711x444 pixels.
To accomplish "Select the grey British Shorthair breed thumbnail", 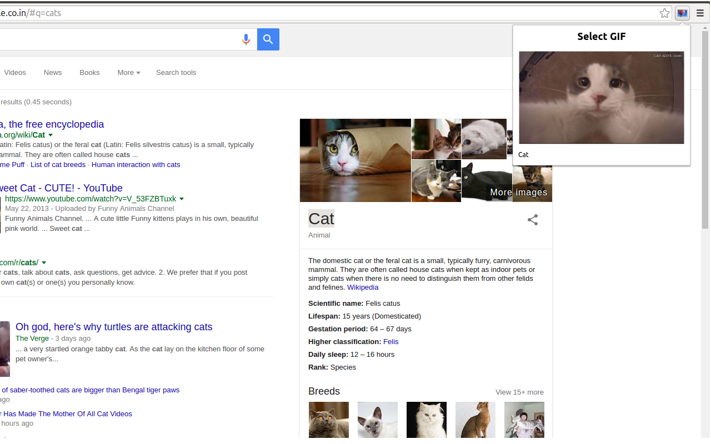I will tap(329, 420).
